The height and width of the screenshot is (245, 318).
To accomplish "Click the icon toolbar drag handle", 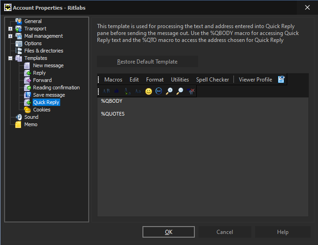I will pyautogui.click(x=98, y=91).
